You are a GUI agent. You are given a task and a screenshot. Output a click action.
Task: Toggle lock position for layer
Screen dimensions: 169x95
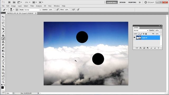coord(144,34)
